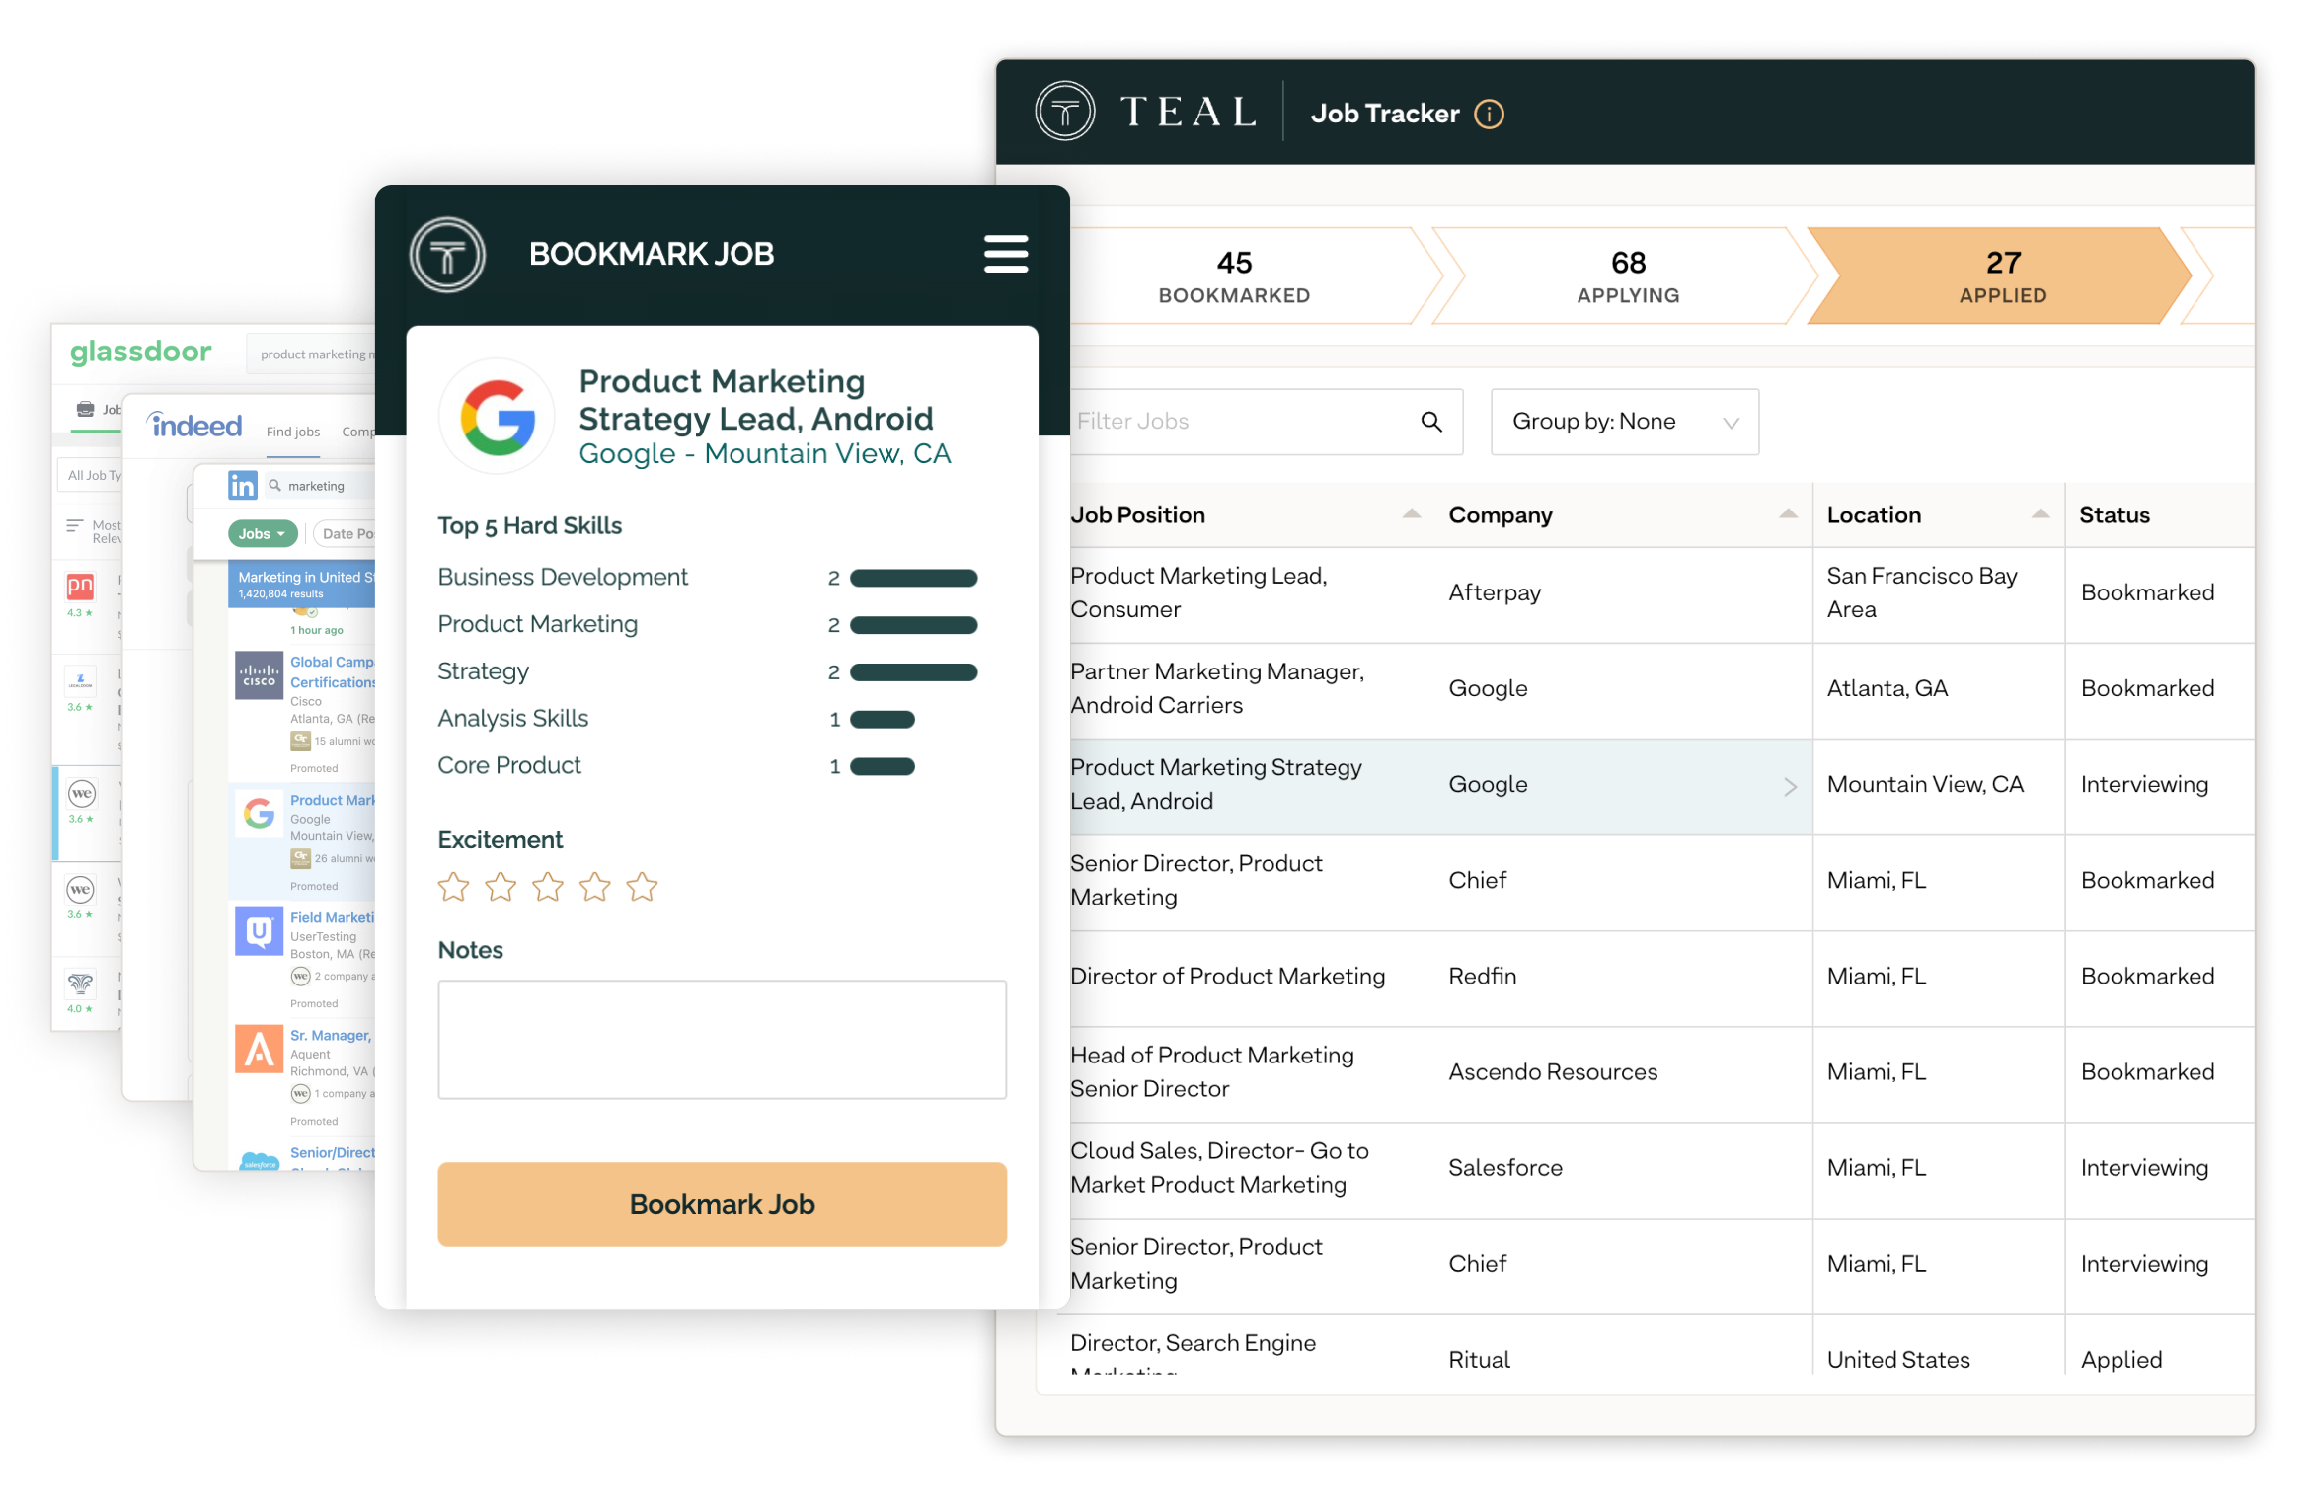Expand the Google Product Marketing Strategy row chevron
This screenshot has width=2311, height=1495.
1790,786
